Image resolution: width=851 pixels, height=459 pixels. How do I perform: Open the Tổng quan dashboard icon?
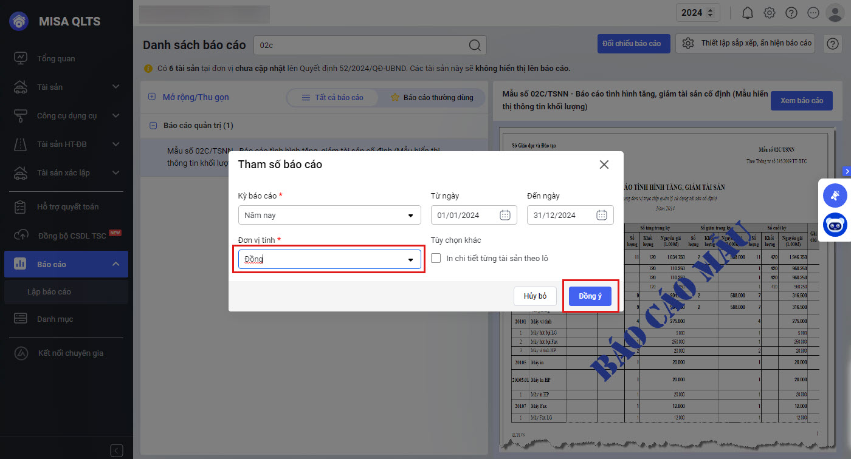click(21, 58)
